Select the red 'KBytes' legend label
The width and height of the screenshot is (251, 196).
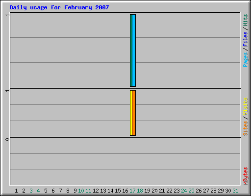(245, 176)
